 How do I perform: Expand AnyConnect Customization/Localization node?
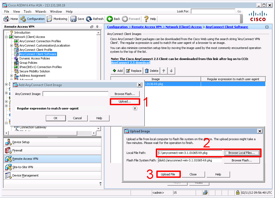pyautogui.click(x=12, y=45)
